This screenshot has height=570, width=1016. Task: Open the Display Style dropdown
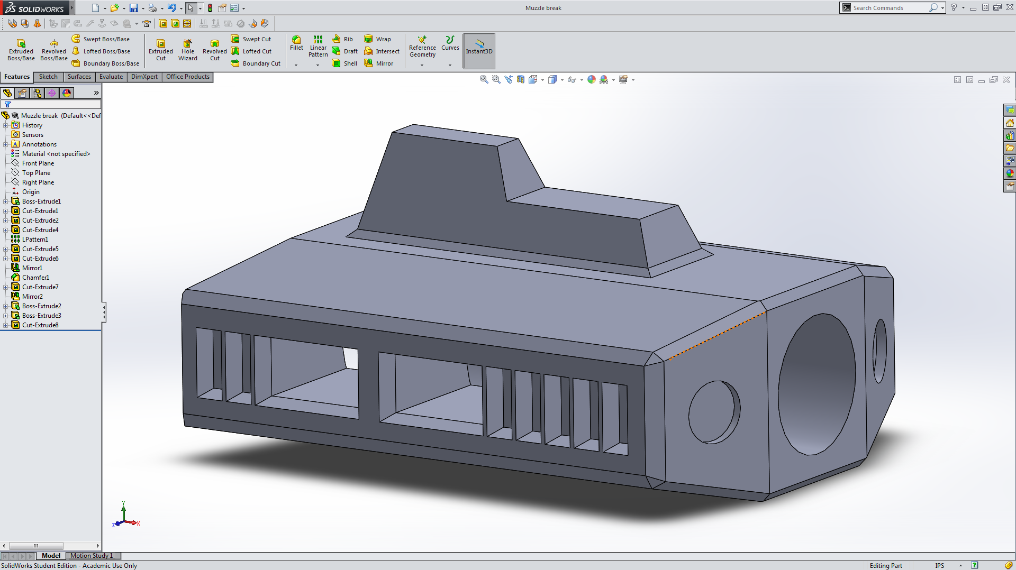(562, 80)
